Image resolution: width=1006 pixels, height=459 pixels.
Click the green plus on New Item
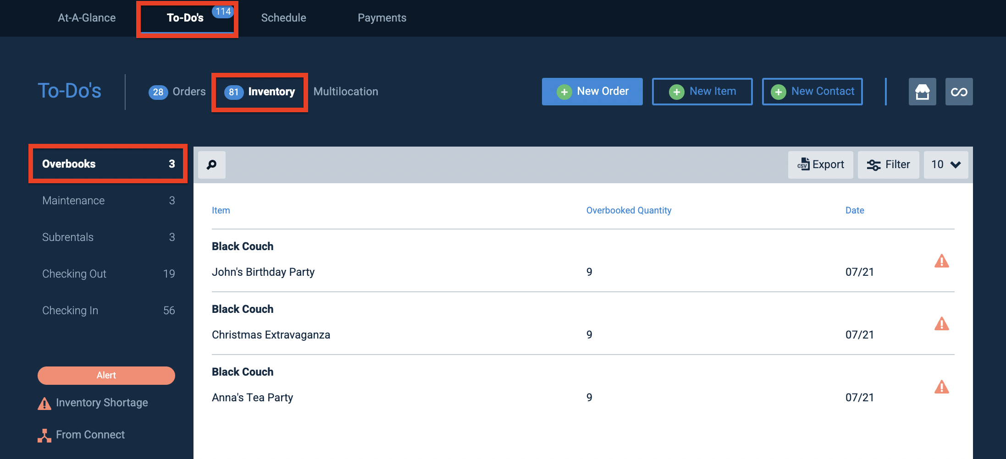[676, 92]
